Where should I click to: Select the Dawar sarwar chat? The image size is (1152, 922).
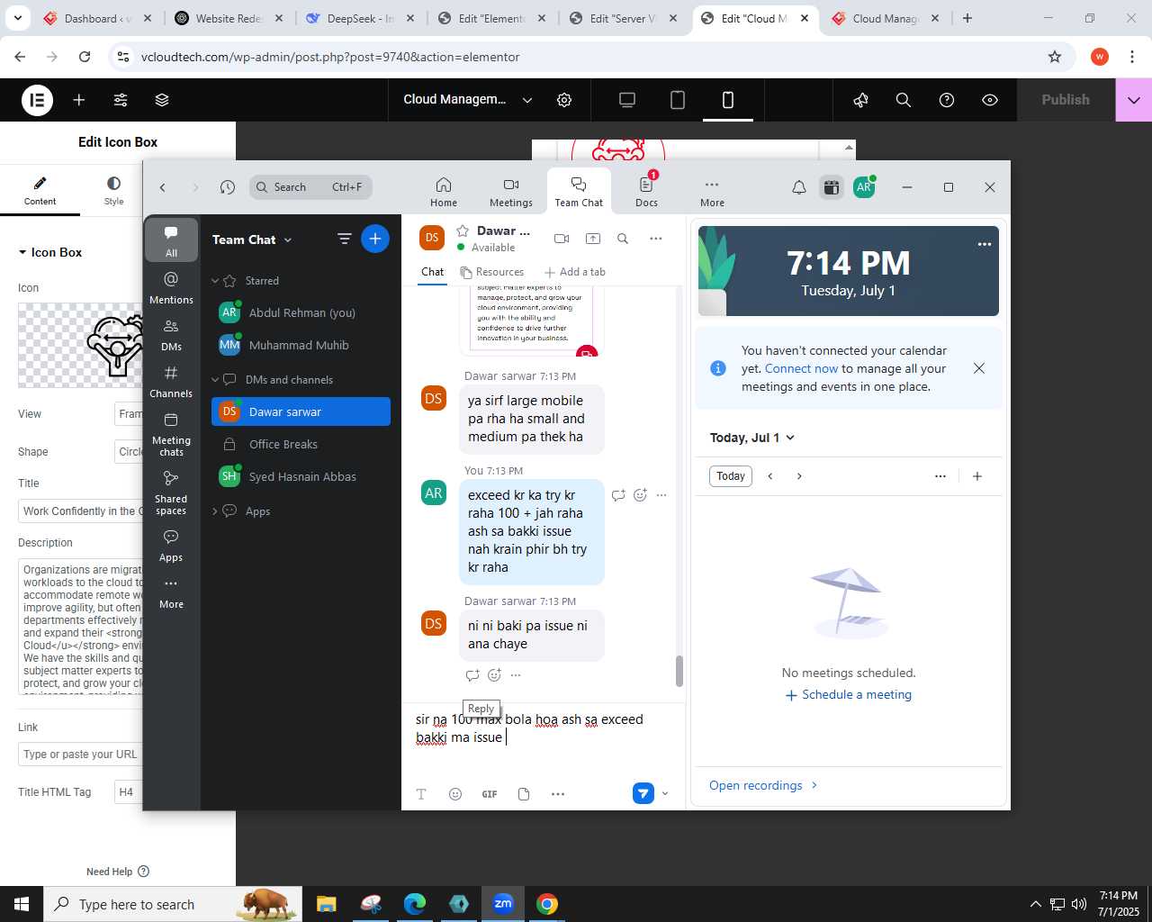301,411
